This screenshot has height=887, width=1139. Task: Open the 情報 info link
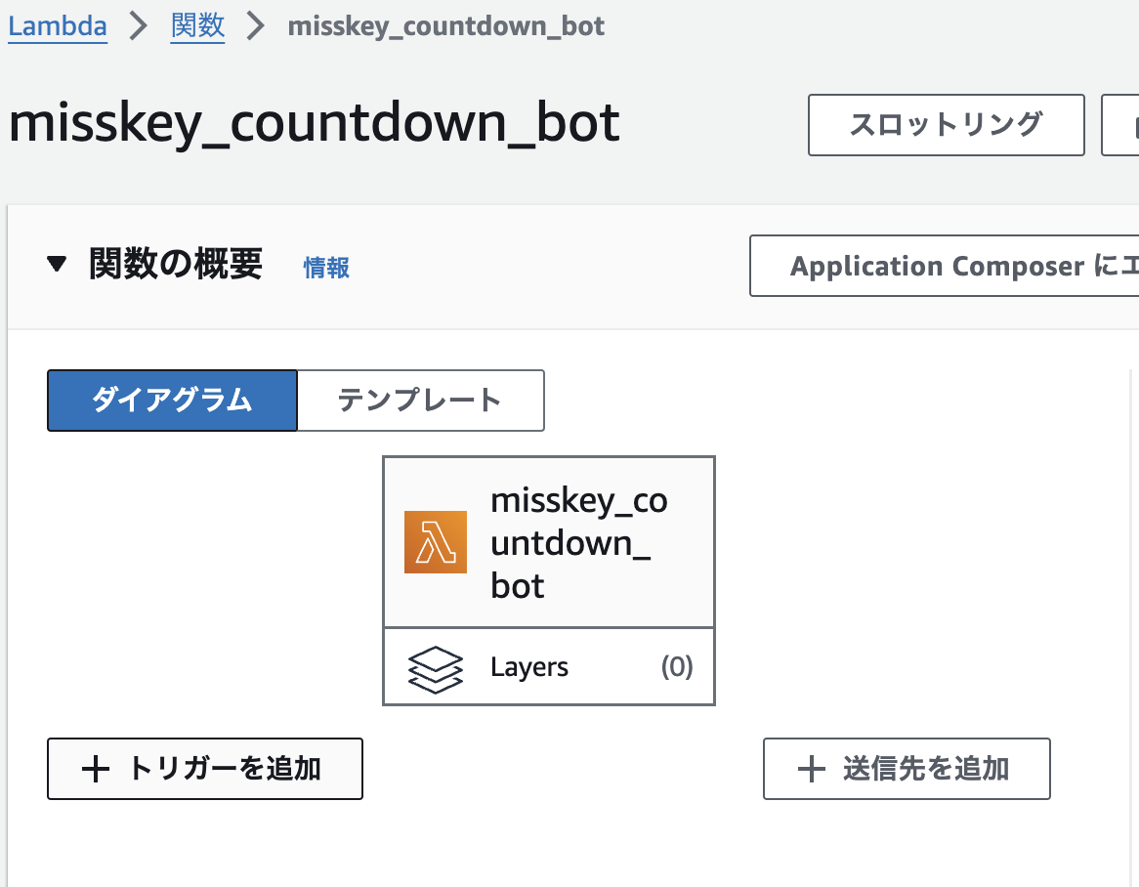tap(326, 268)
